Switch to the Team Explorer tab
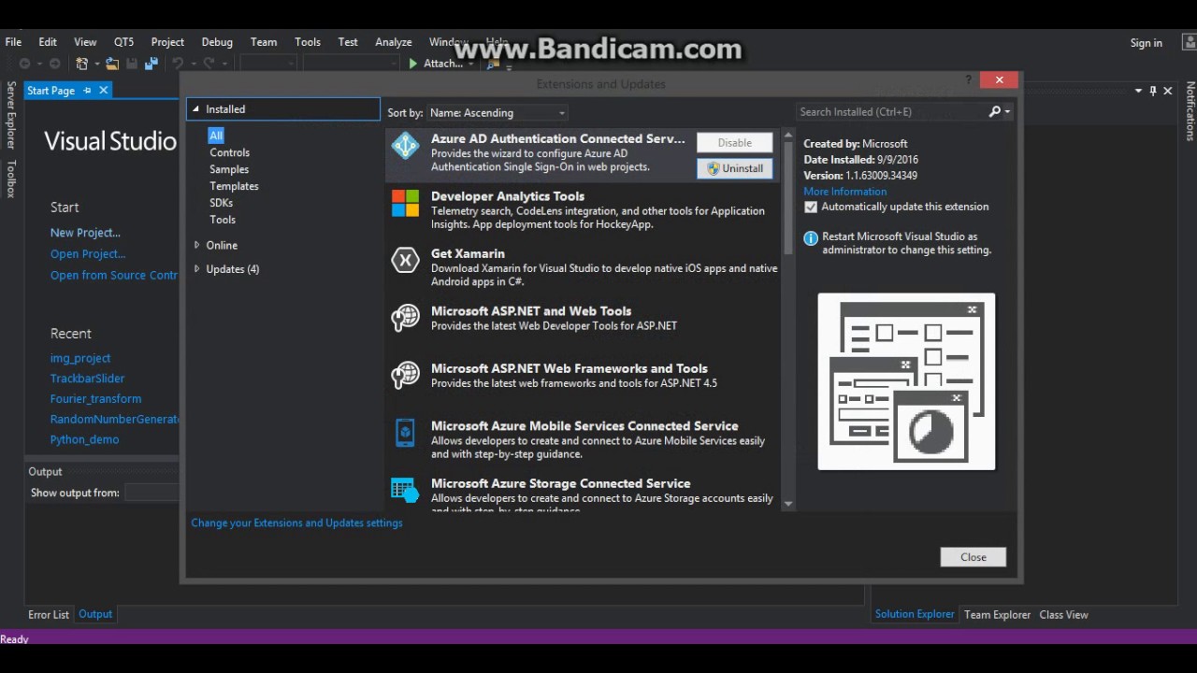This screenshot has height=673, width=1197. [x=997, y=614]
